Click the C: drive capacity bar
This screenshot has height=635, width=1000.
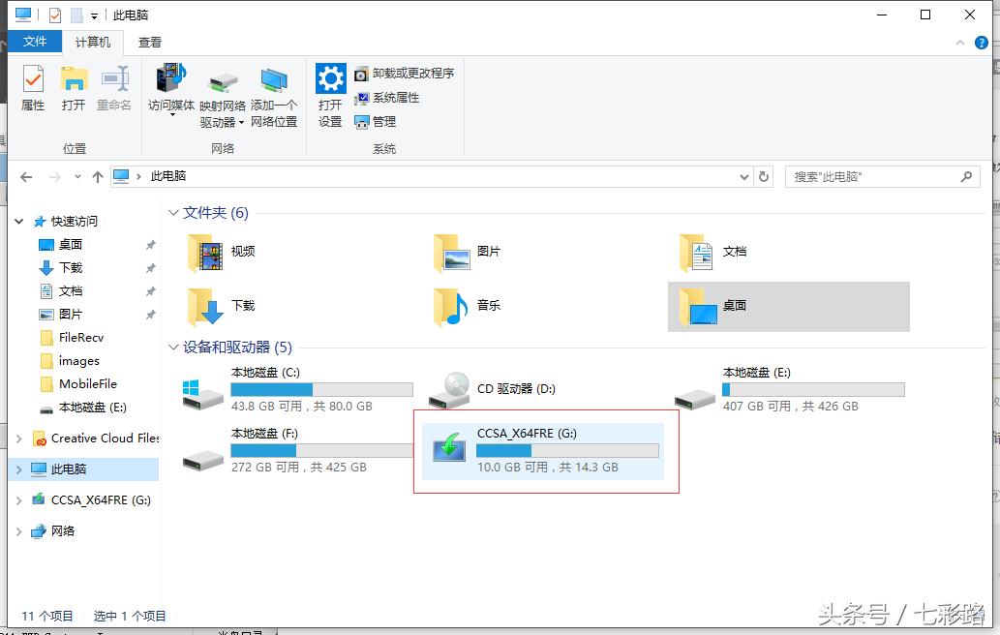(x=319, y=388)
